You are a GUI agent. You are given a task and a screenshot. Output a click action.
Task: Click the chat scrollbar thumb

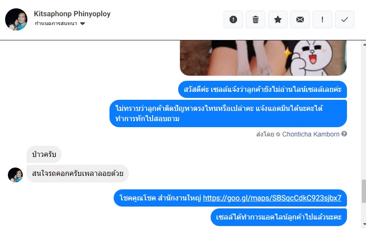point(364,191)
